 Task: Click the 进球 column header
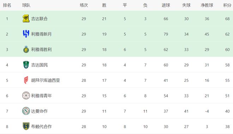coord(166,5)
